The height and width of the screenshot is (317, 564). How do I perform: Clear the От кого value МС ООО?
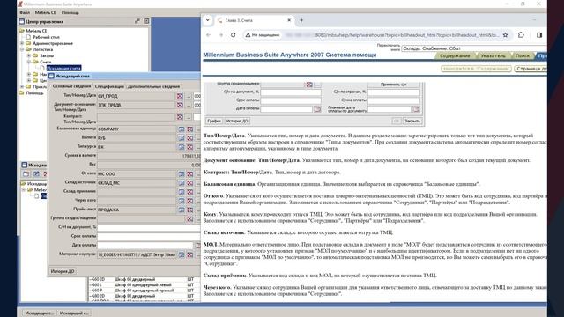[189, 174]
